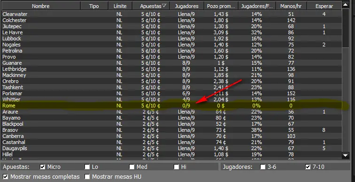This screenshot has height=182, width=355.
Task: Sort by the Esperar column header
Action: (324, 6)
